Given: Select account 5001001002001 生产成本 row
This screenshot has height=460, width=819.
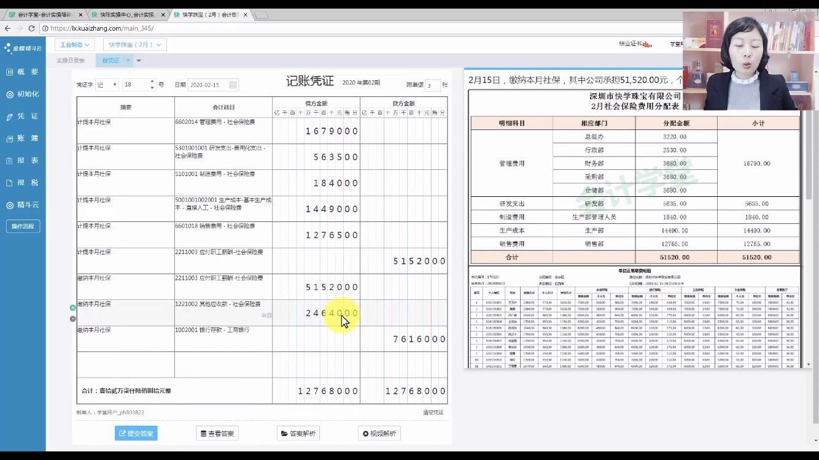Looking at the screenshot, I should (223, 209).
